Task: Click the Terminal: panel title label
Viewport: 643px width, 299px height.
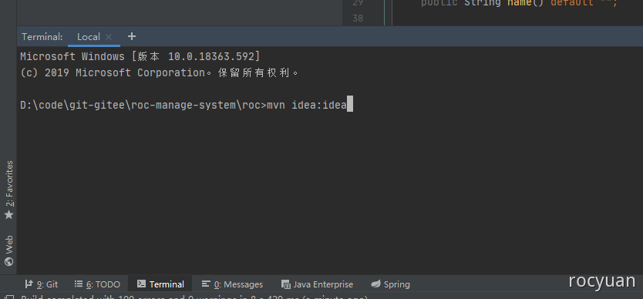Action: (x=42, y=37)
